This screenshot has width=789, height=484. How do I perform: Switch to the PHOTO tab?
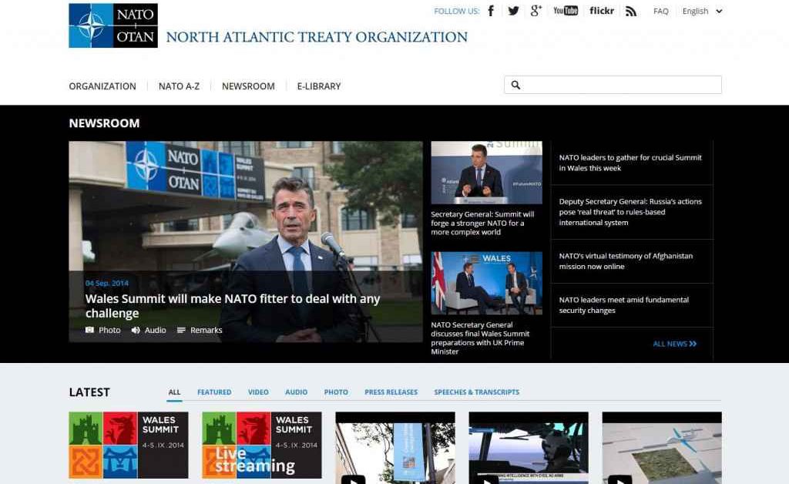pos(336,392)
